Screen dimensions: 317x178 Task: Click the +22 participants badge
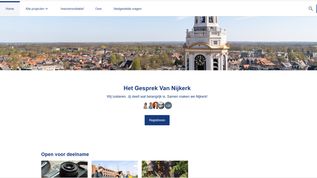click(168, 105)
